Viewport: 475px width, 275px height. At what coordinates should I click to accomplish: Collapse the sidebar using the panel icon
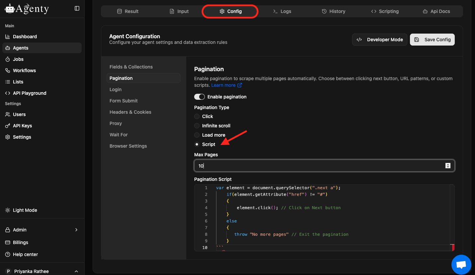77,8
